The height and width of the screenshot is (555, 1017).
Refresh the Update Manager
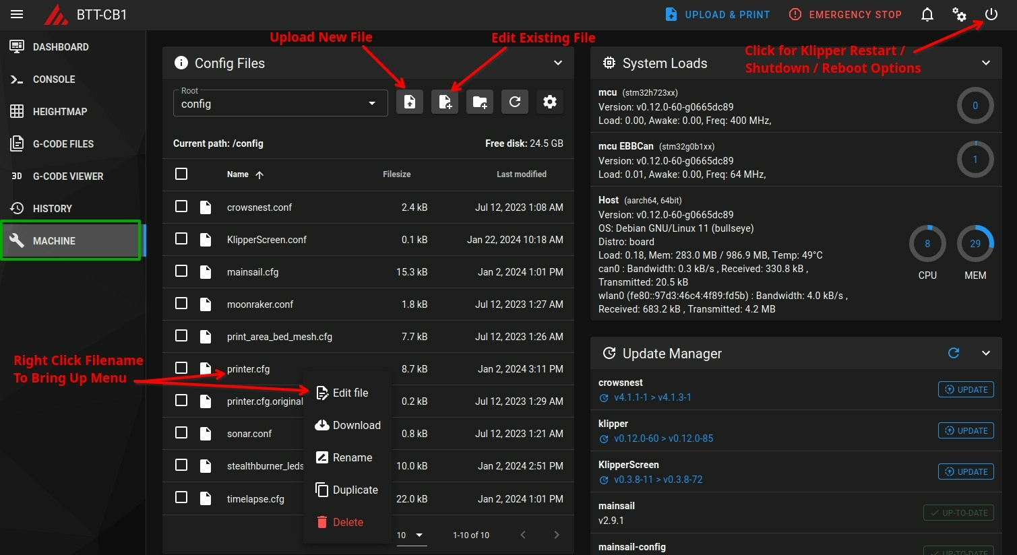tap(954, 353)
